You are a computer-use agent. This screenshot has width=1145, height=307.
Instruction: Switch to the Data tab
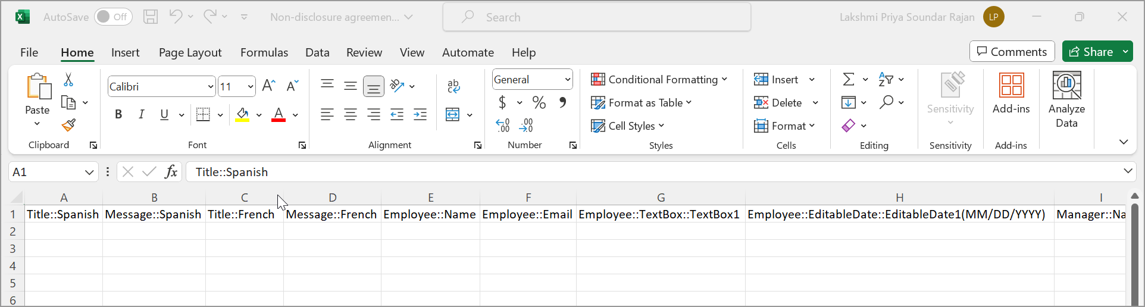tap(317, 52)
